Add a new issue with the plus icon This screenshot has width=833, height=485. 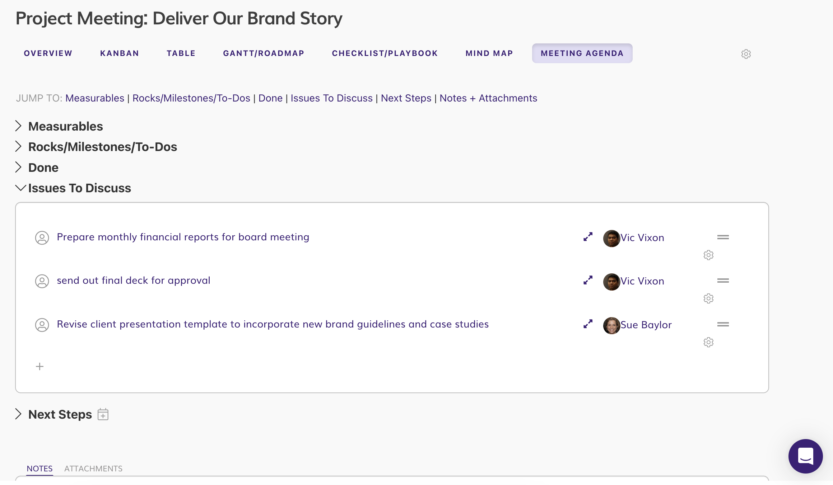(39, 366)
